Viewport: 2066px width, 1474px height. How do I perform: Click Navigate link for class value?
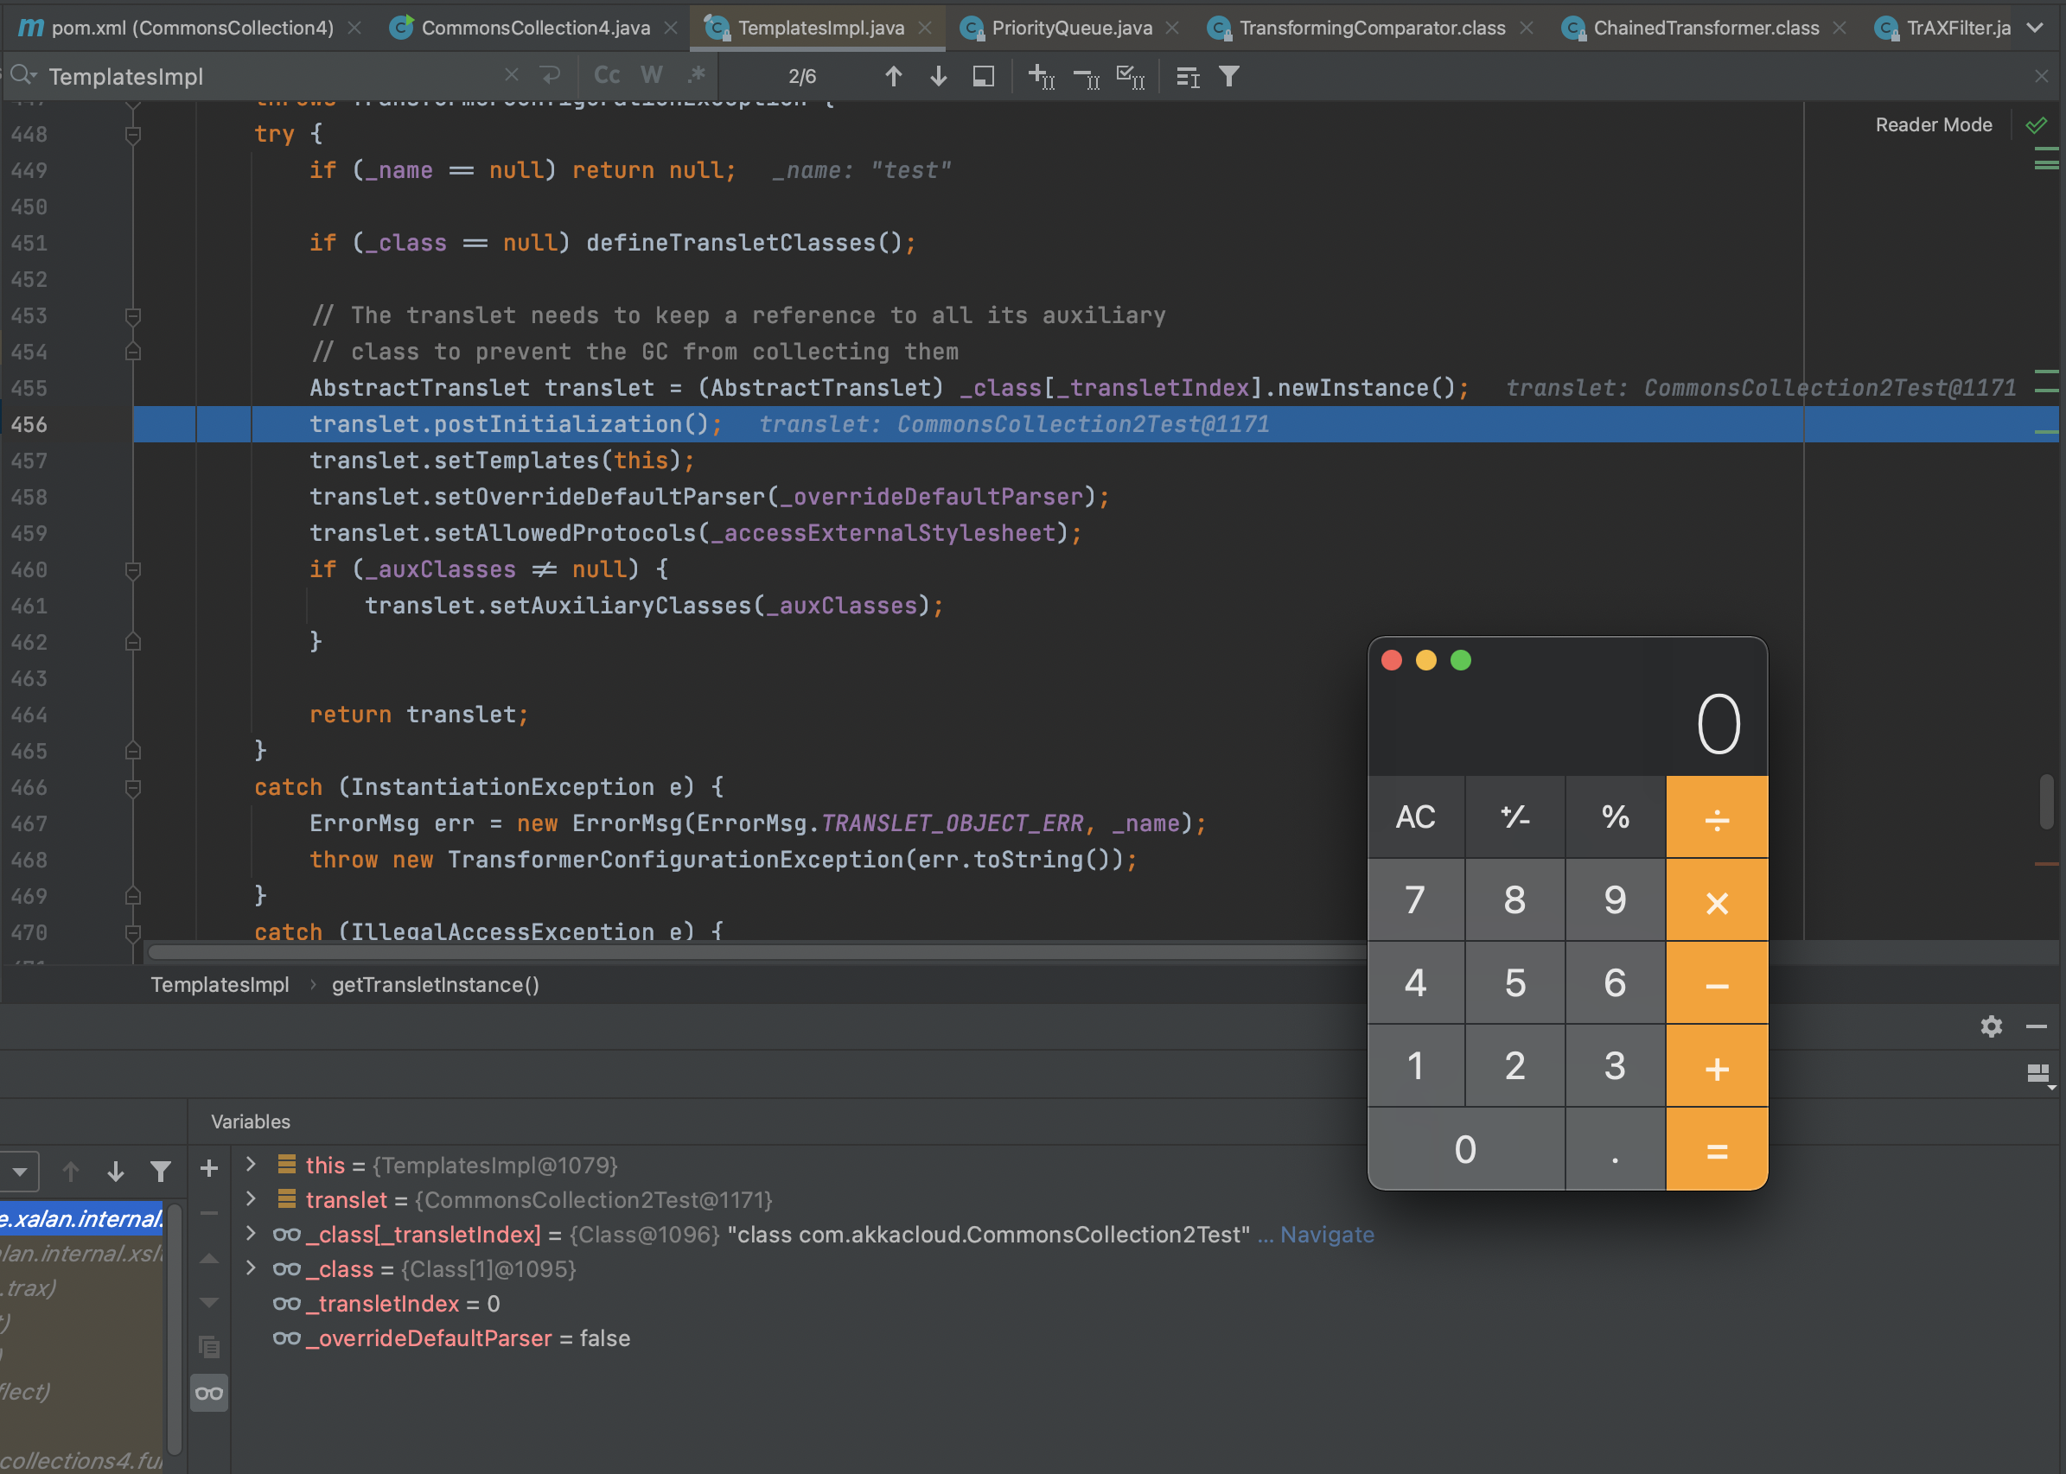click(x=1327, y=1235)
